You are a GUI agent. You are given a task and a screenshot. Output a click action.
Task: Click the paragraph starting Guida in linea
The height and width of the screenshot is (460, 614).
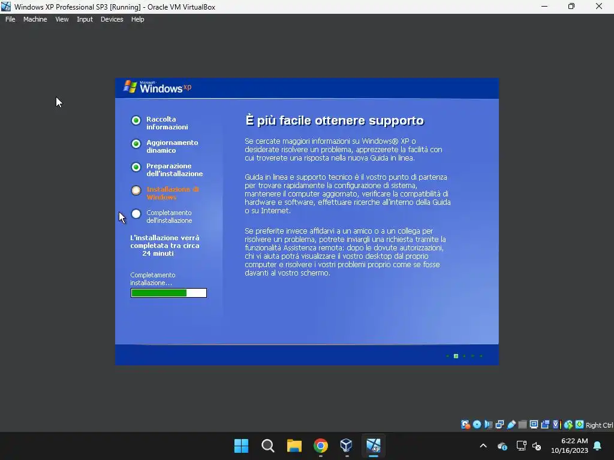(348, 193)
